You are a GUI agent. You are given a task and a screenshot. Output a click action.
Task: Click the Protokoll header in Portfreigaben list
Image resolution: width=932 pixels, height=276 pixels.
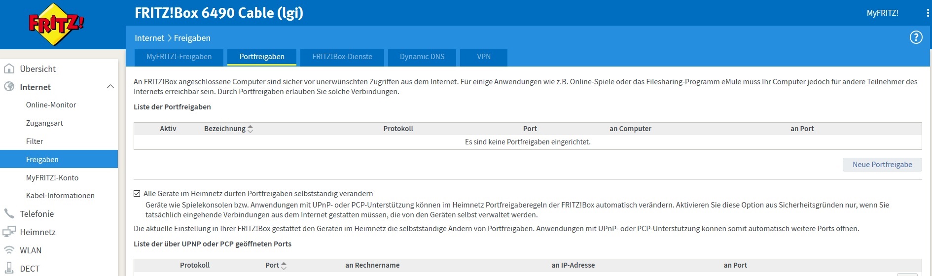(398, 129)
